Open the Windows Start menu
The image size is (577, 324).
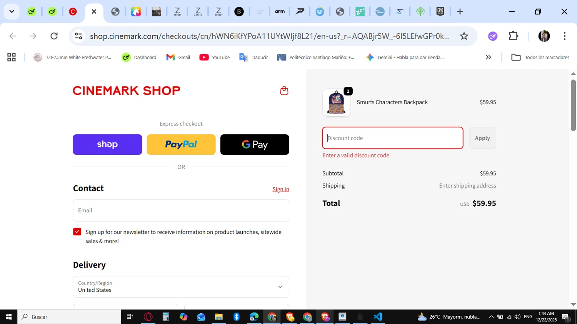[x=8, y=317]
